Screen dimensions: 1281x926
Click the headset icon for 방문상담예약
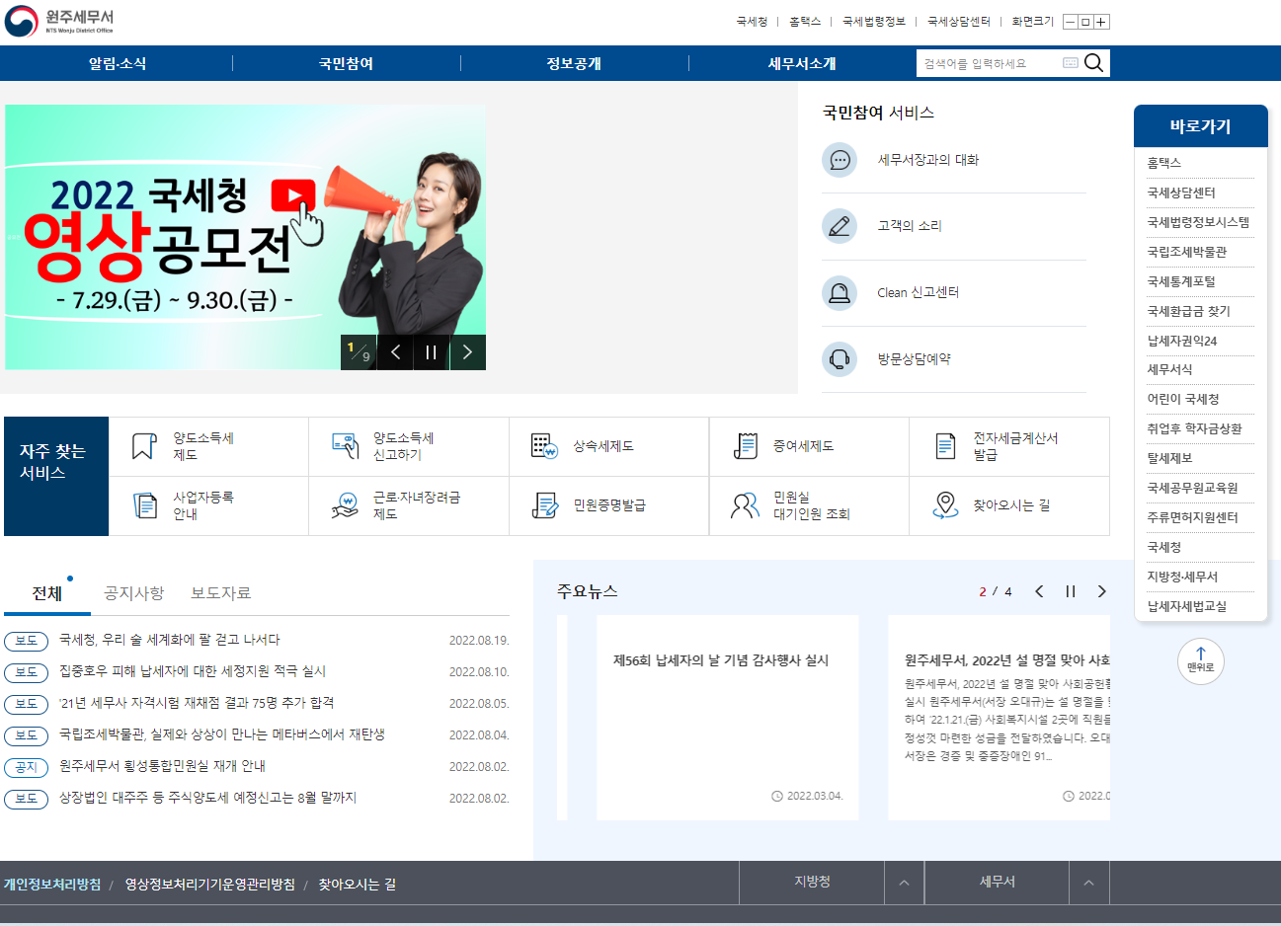840,358
